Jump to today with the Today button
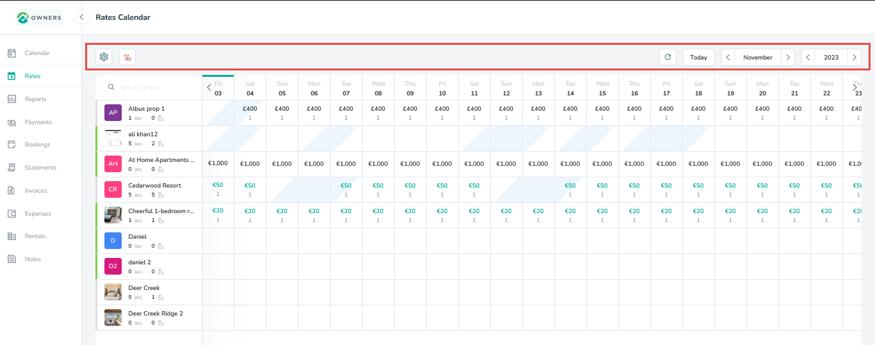The height and width of the screenshot is (345, 875). (x=698, y=57)
